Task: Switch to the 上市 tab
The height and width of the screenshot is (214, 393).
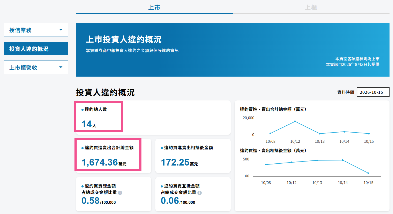Action: click(x=154, y=7)
